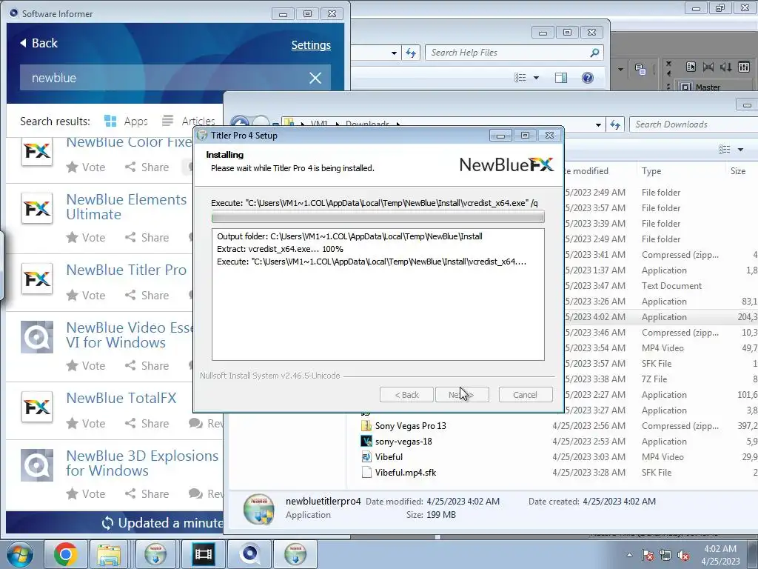The width and height of the screenshot is (758, 569).
Task: Click Cancel in Titler Pro 4 Setup
Action: click(525, 395)
